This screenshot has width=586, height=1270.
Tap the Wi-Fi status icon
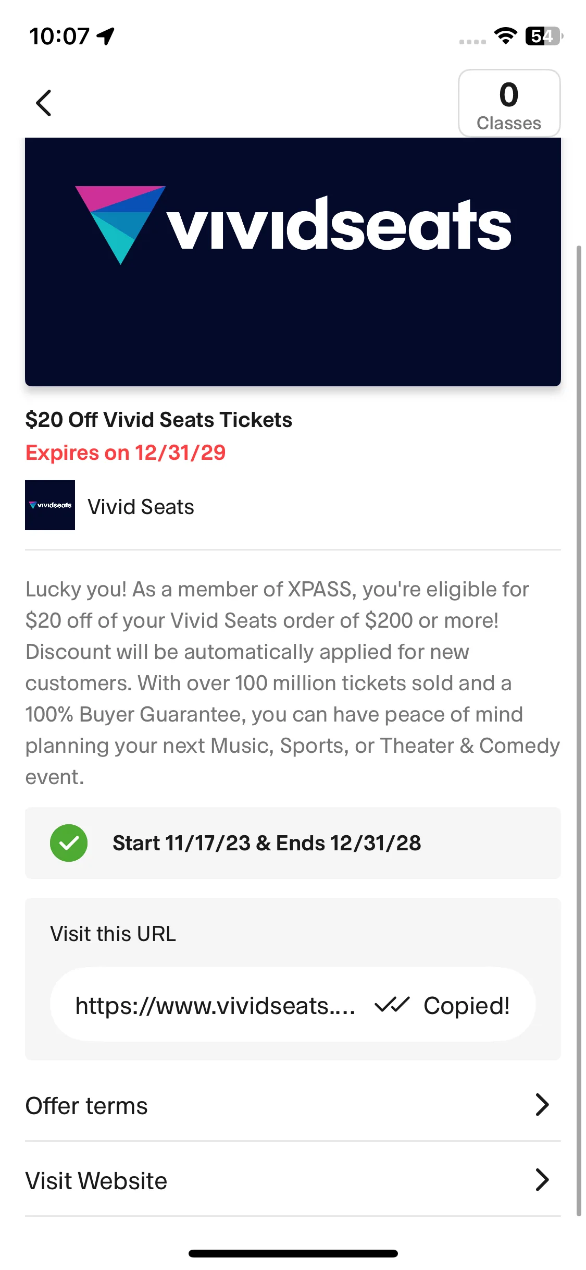pyautogui.click(x=505, y=35)
